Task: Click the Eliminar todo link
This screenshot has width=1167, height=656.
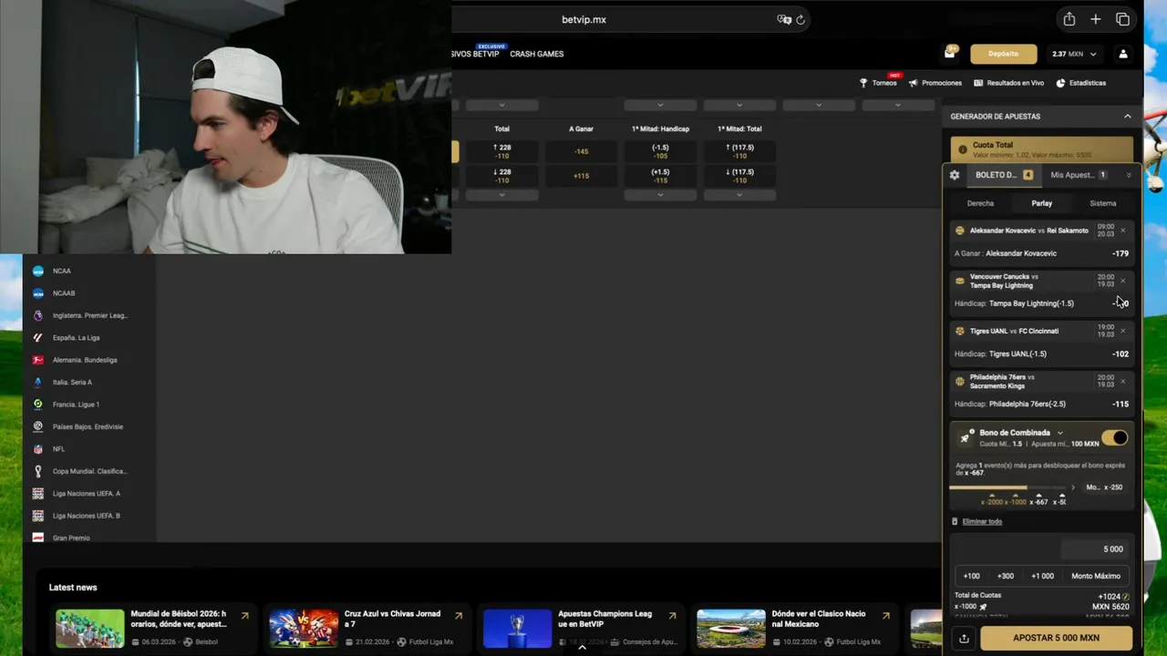Action: click(x=982, y=521)
